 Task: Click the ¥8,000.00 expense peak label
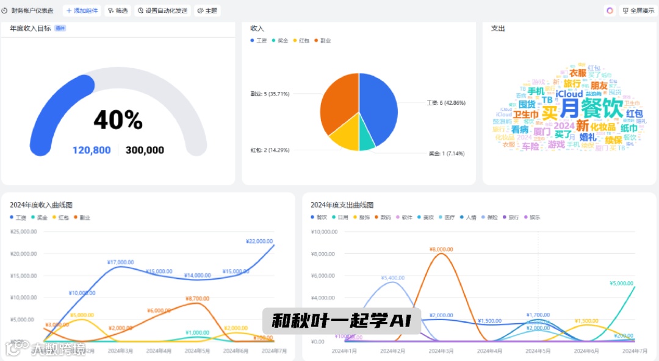coord(441,249)
